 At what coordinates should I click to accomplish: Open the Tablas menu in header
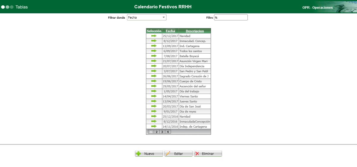(22, 7)
